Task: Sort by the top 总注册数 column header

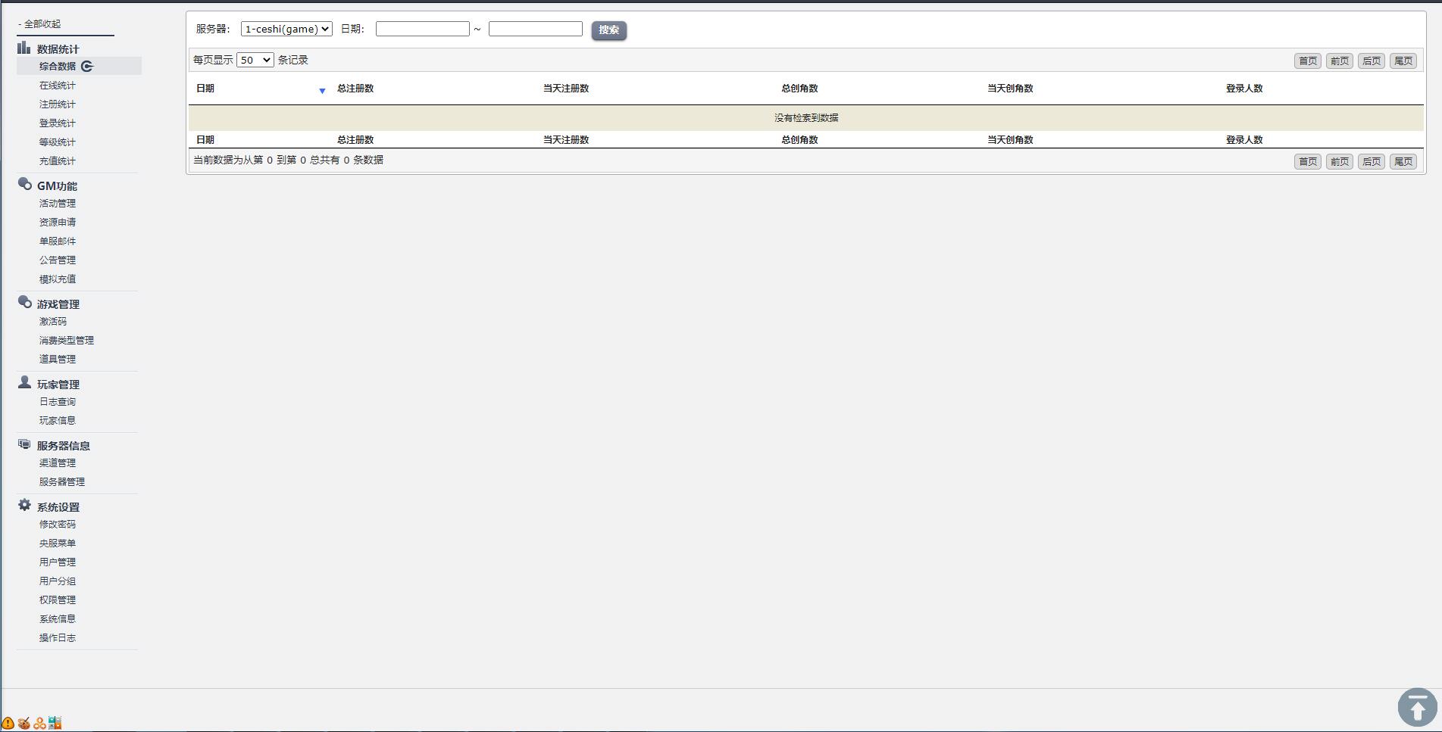Action: 355,89
